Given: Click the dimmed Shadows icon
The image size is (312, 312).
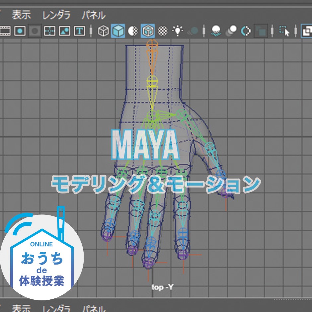Looking at the screenshot, I should (193, 31).
